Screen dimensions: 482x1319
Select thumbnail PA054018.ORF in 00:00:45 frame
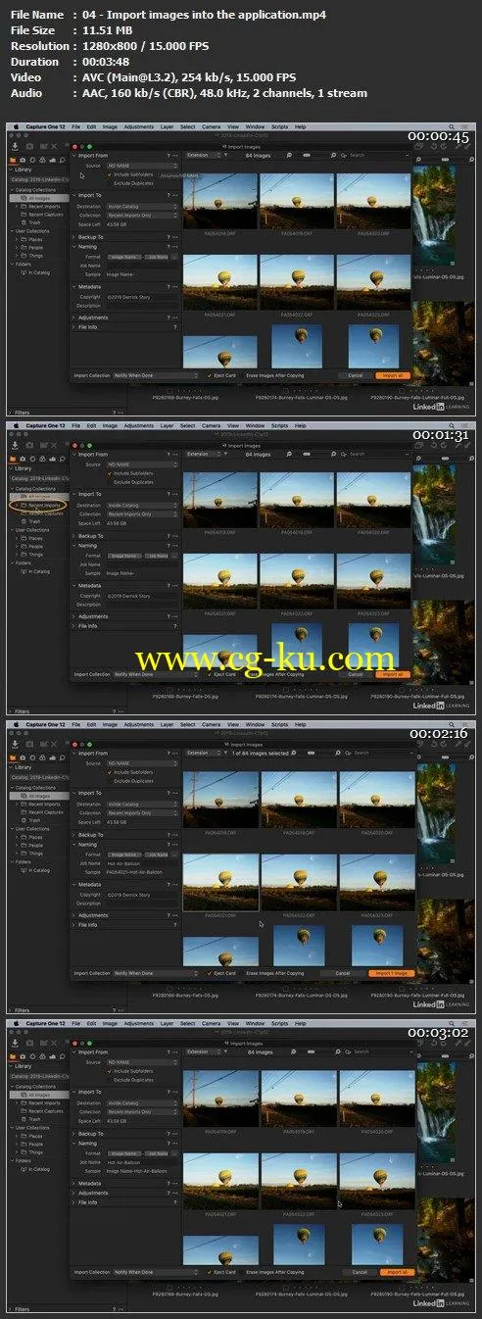point(220,201)
